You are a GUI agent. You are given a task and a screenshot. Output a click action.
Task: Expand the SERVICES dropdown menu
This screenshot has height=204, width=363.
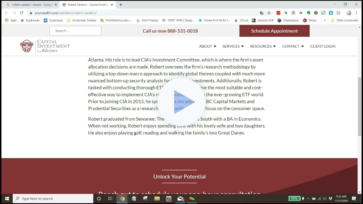point(233,46)
